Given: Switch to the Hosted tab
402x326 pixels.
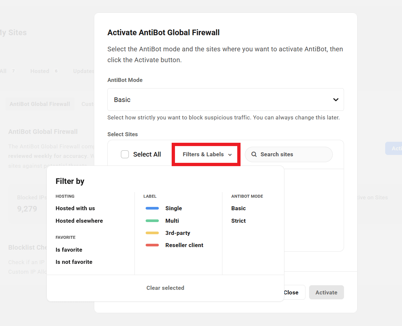Looking at the screenshot, I should pyautogui.click(x=40, y=71).
